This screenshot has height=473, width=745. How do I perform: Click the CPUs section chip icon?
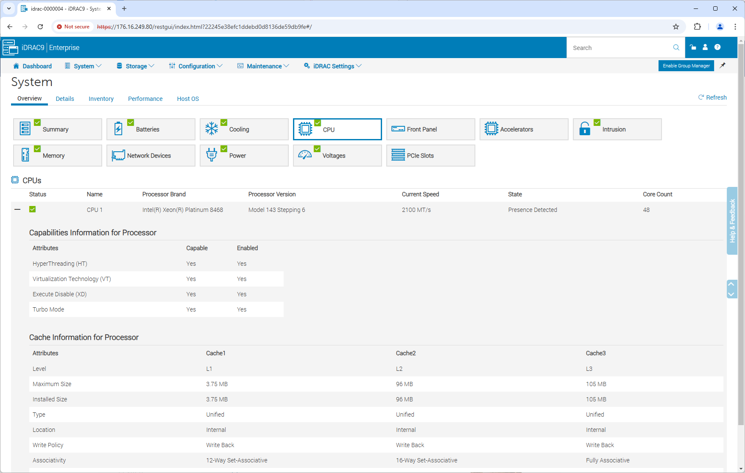pyautogui.click(x=15, y=180)
